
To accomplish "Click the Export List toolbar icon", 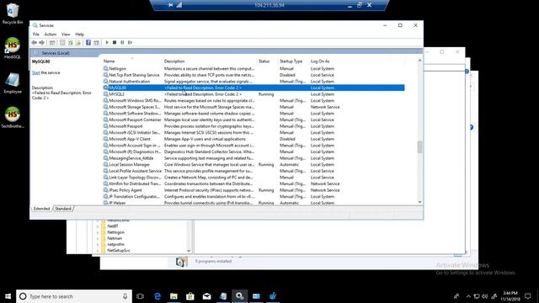I will click(x=78, y=43).
